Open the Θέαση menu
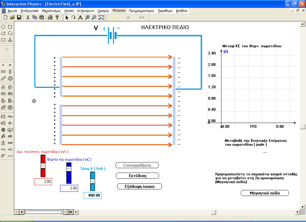Image resolution: width=306 pixels, height=222 pixels. pos(69,11)
